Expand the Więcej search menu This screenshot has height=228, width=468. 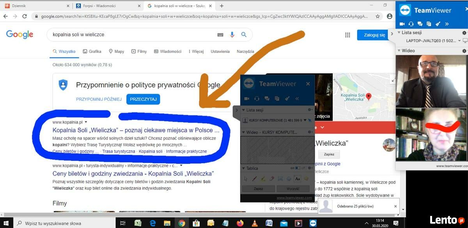click(x=196, y=51)
